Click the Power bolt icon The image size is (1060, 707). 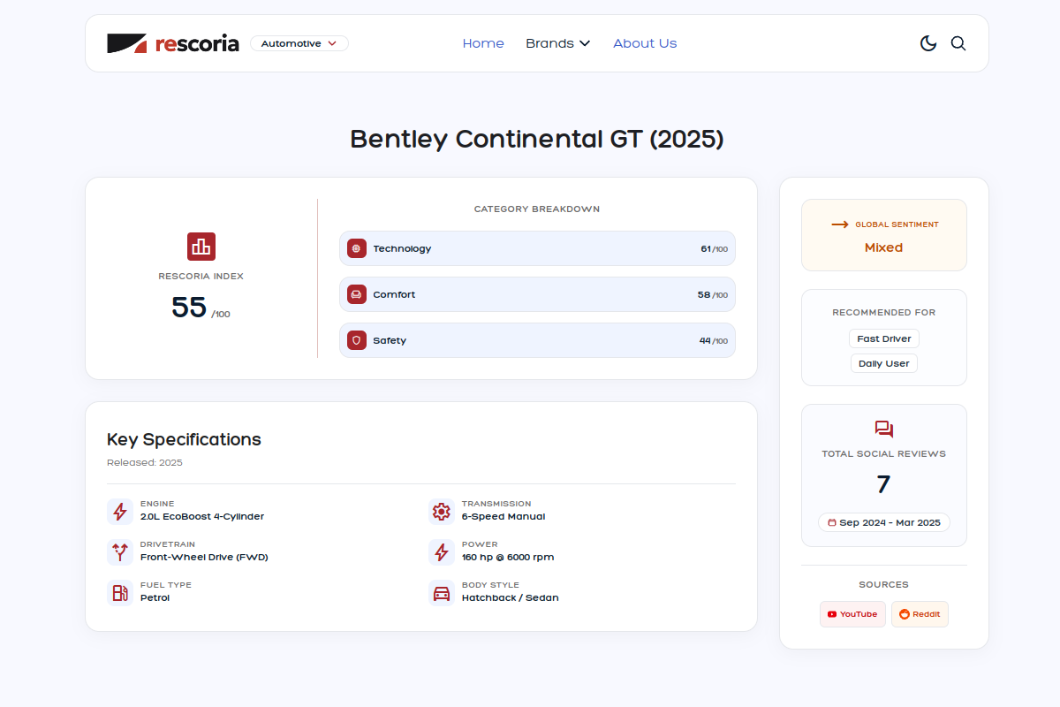point(442,551)
